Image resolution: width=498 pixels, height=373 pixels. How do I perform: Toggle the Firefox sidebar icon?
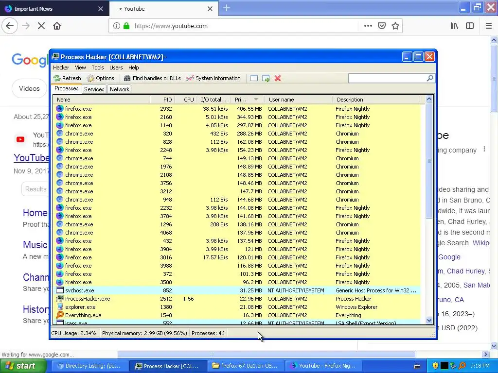click(470, 26)
